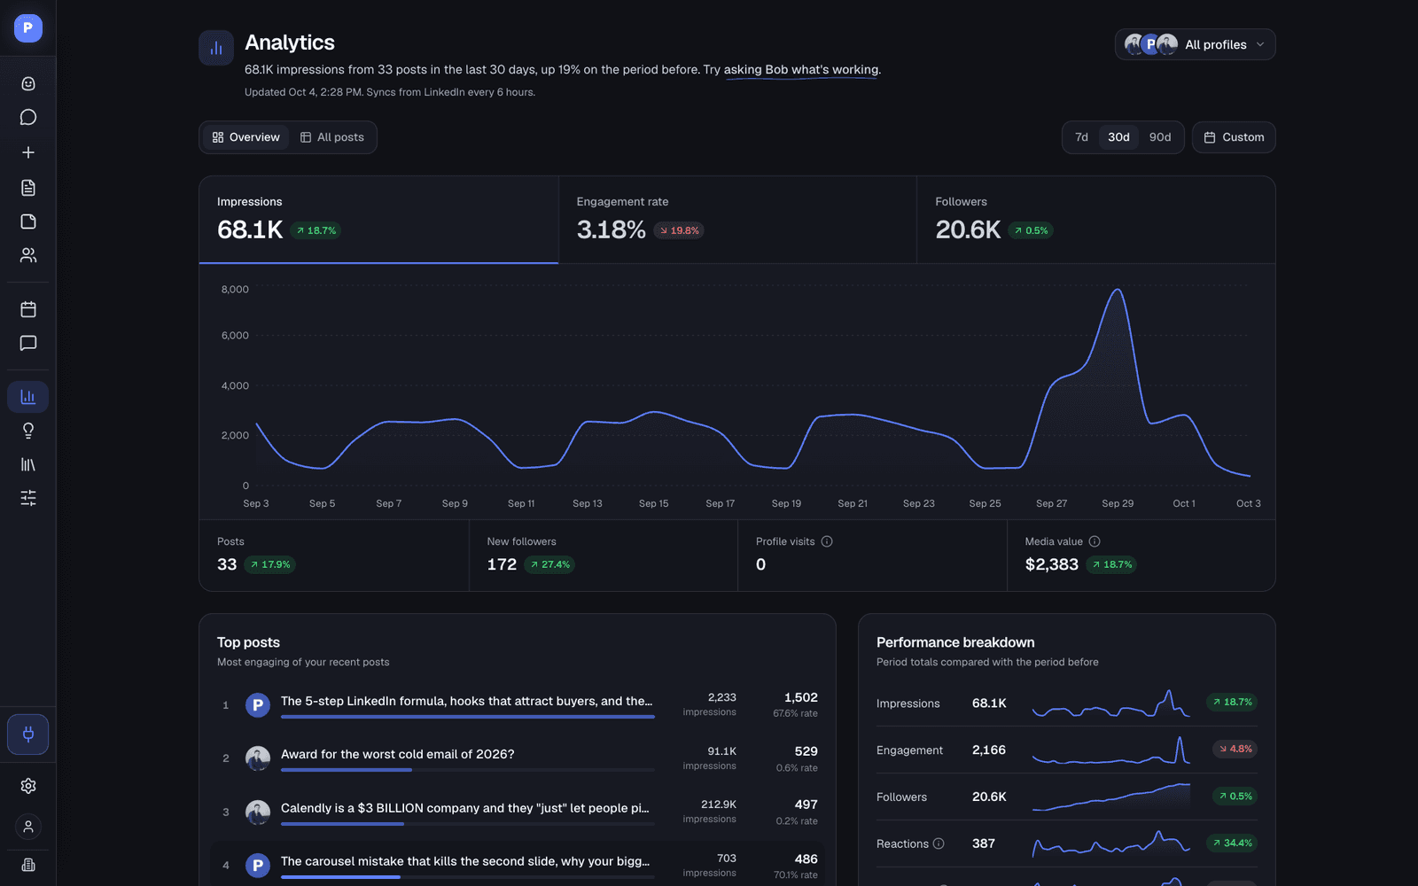Open the carousel mistake post
This screenshot has height=886, width=1418.
tap(518, 866)
